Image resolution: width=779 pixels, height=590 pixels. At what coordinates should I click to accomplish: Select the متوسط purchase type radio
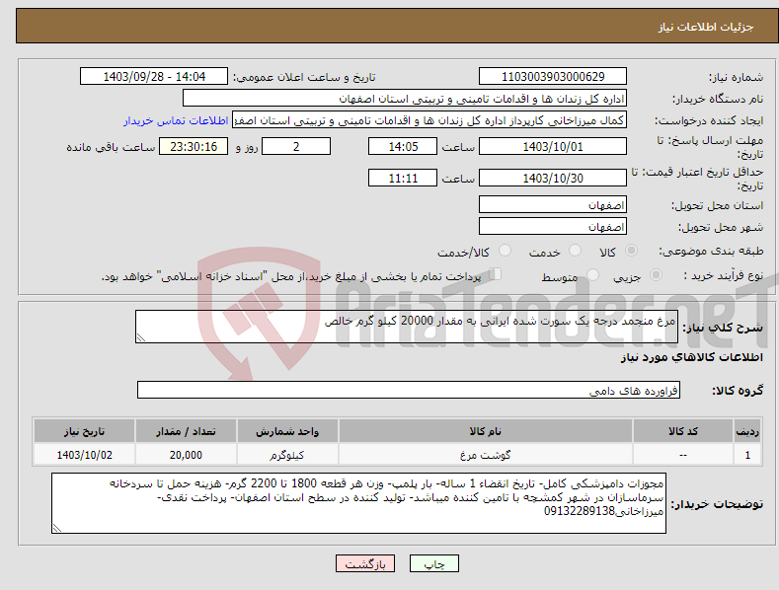point(592,274)
